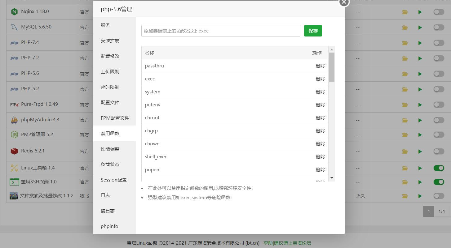Click green play icon in the PHP-5.2 row
451x248 pixels.
tap(420, 89)
